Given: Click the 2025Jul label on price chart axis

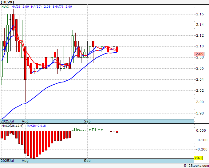Looking at the screenshot, I should 7,121.
